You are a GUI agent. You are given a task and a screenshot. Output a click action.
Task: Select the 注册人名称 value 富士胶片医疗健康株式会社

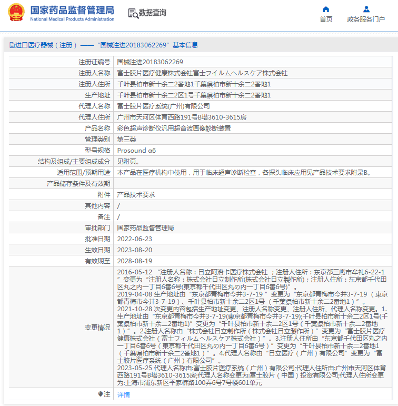click(x=202, y=73)
